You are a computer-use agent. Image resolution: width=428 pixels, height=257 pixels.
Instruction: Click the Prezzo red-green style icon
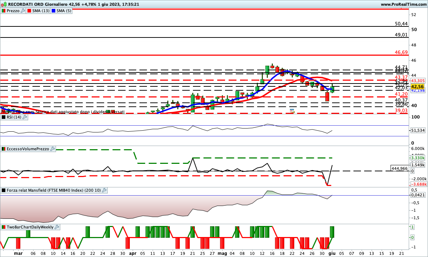(x=4, y=11)
